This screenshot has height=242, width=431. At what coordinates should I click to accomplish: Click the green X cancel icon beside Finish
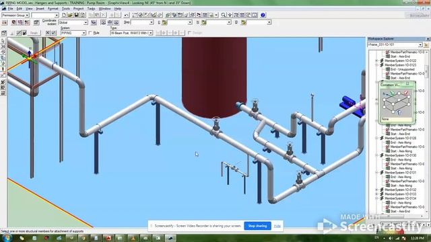pos(48,33)
